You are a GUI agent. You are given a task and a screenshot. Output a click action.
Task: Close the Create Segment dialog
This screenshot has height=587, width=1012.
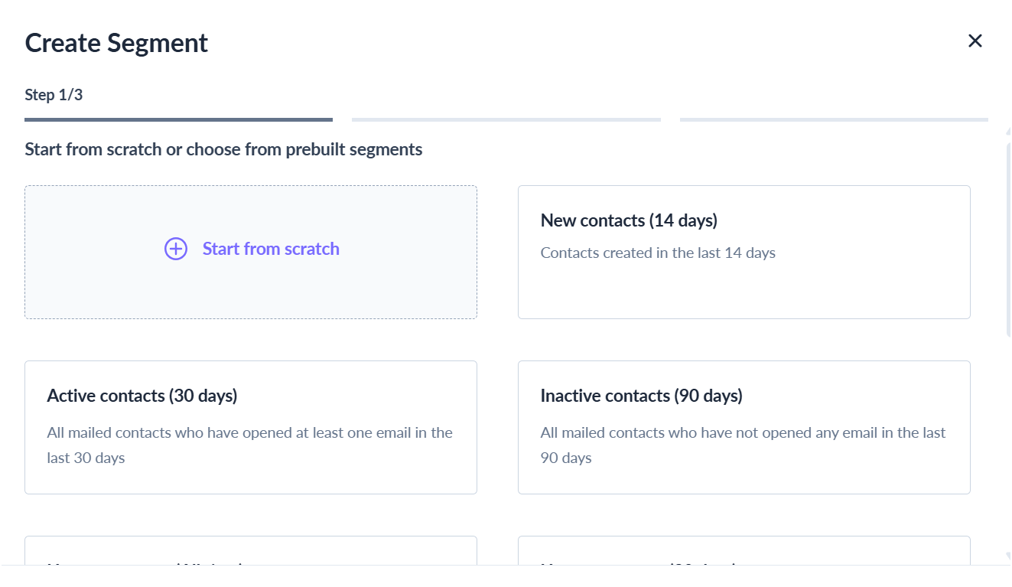(975, 41)
